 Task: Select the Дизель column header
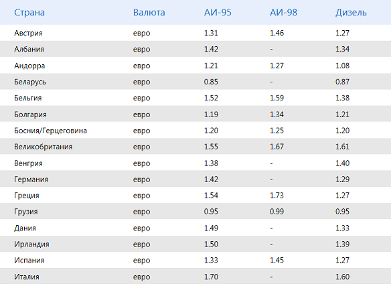(351, 13)
